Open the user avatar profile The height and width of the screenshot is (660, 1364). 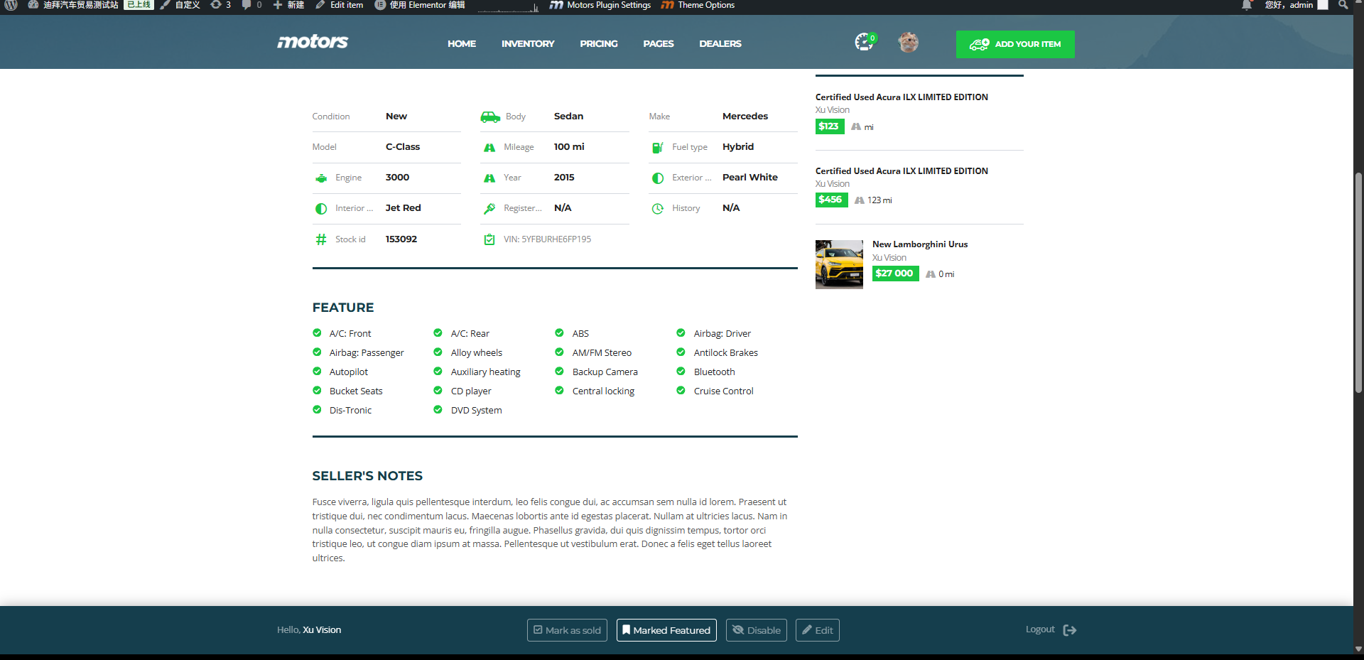[908, 43]
